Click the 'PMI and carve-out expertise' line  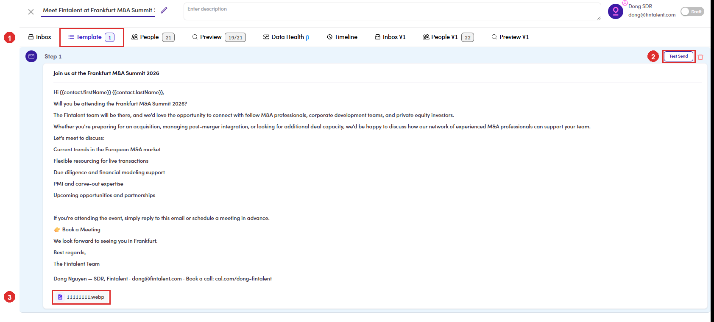pos(88,184)
